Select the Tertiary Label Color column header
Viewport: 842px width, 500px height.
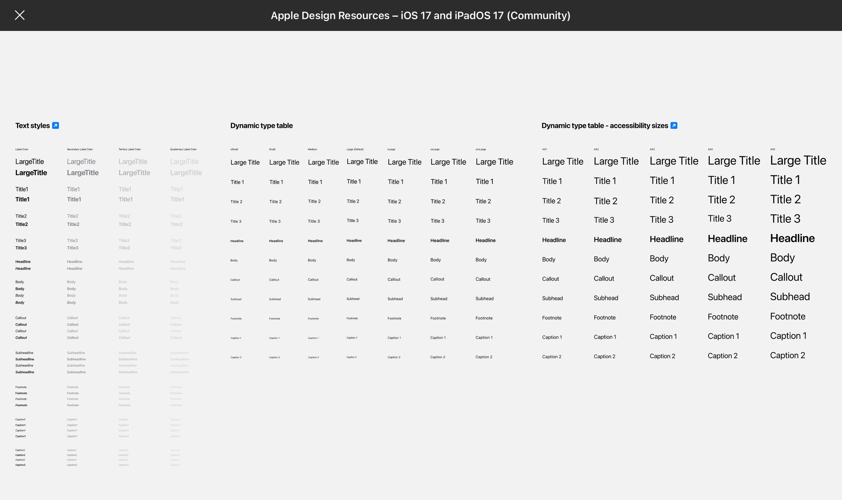click(129, 150)
